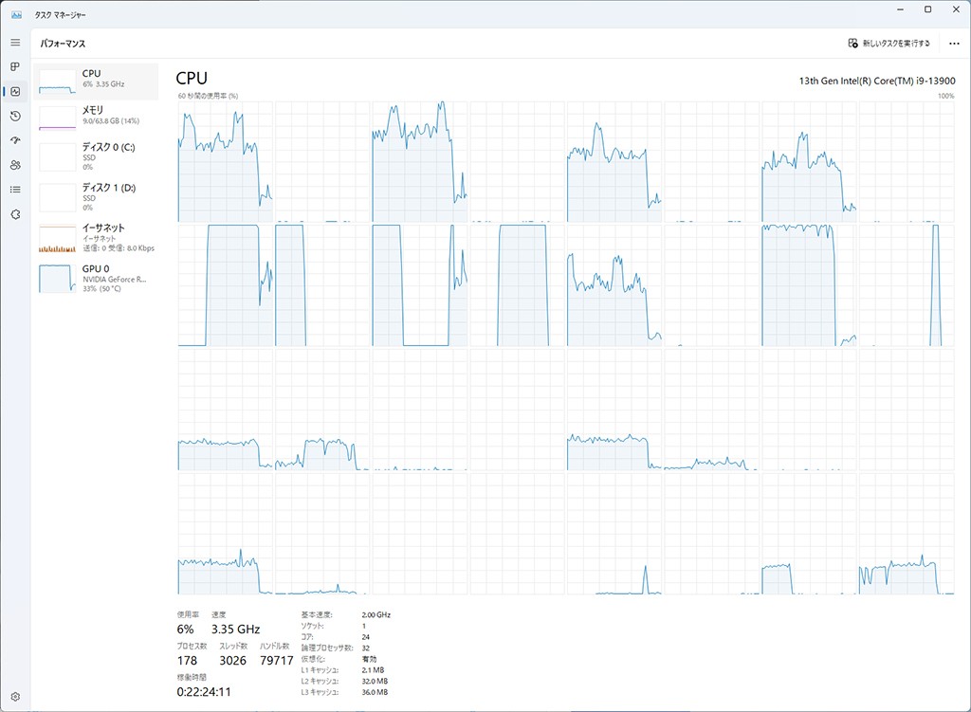
Task: Click 新しいタスクを実行する button
Action: pos(889,44)
